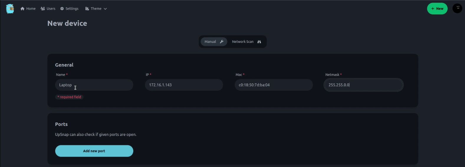Click the green New button
Image resolution: width=465 pixels, height=167 pixels.
[437, 9]
